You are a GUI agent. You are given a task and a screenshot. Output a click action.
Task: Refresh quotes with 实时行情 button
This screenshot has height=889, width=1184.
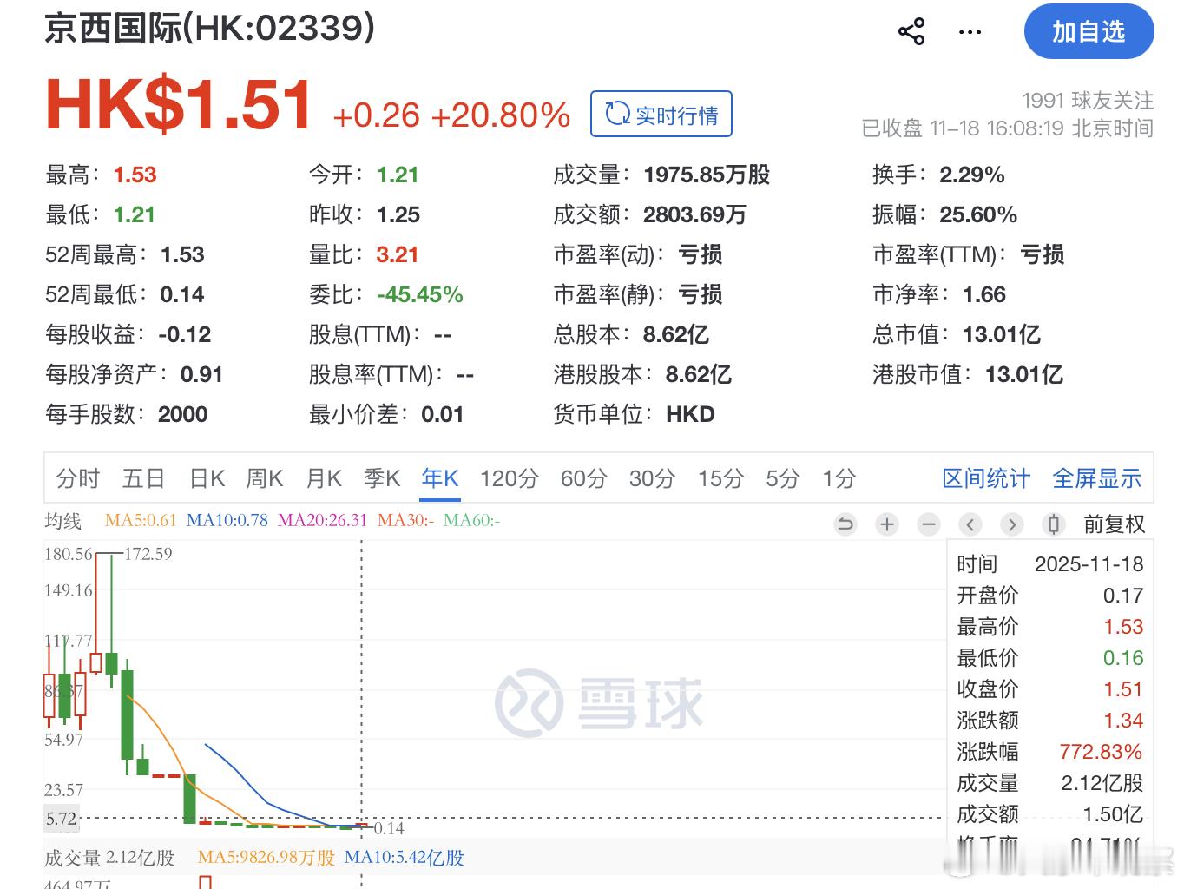coord(661,114)
